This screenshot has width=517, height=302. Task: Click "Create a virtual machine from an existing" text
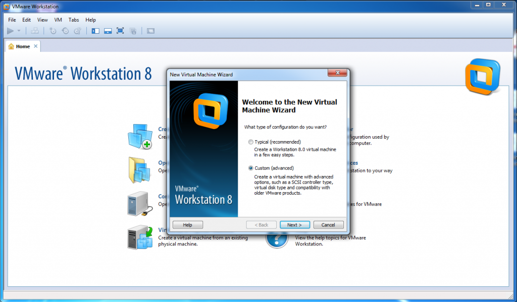click(203, 238)
